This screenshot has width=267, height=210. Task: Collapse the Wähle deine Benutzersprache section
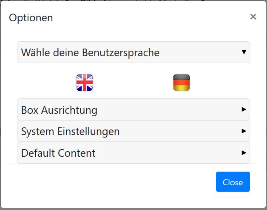[133, 52]
